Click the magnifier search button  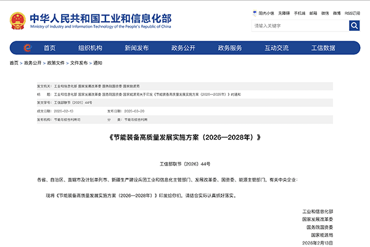click(x=355, y=25)
